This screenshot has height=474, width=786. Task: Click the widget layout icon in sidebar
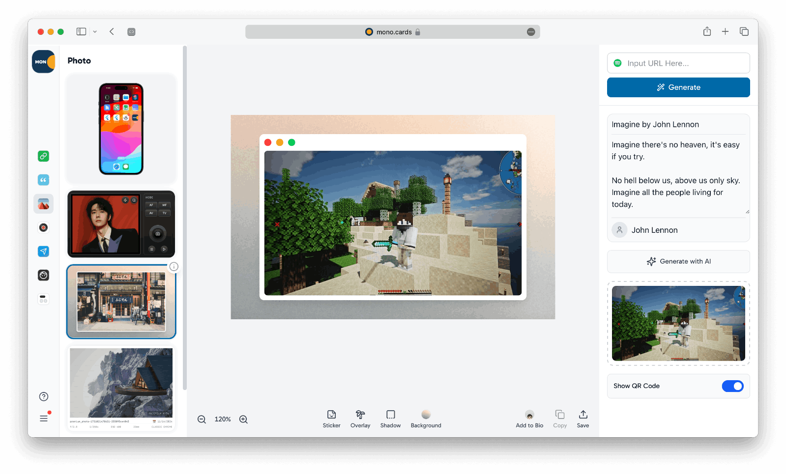click(43, 299)
